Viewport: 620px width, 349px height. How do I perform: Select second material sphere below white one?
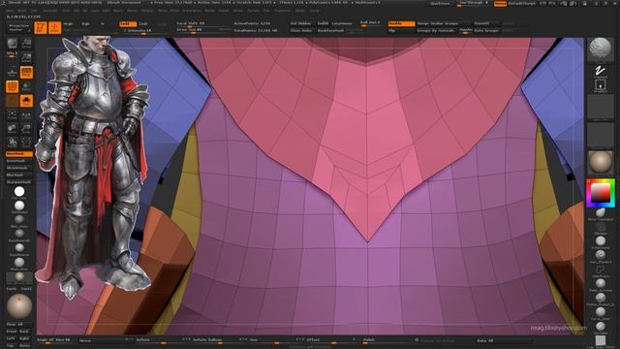(x=19, y=206)
